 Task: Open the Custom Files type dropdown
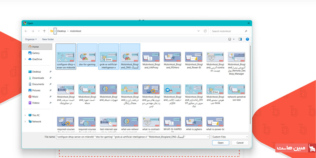click(231, 136)
